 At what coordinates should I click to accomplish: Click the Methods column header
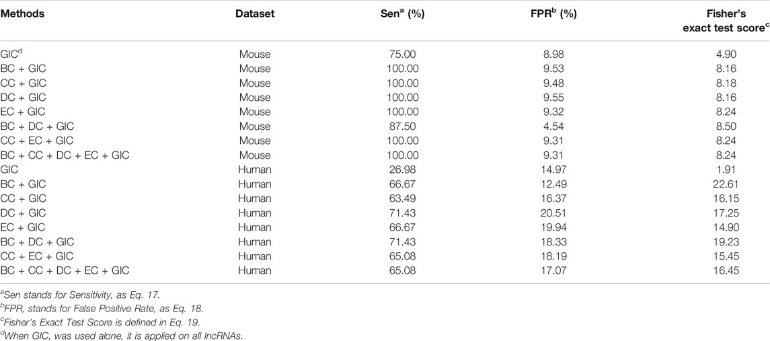pos(23,13)
